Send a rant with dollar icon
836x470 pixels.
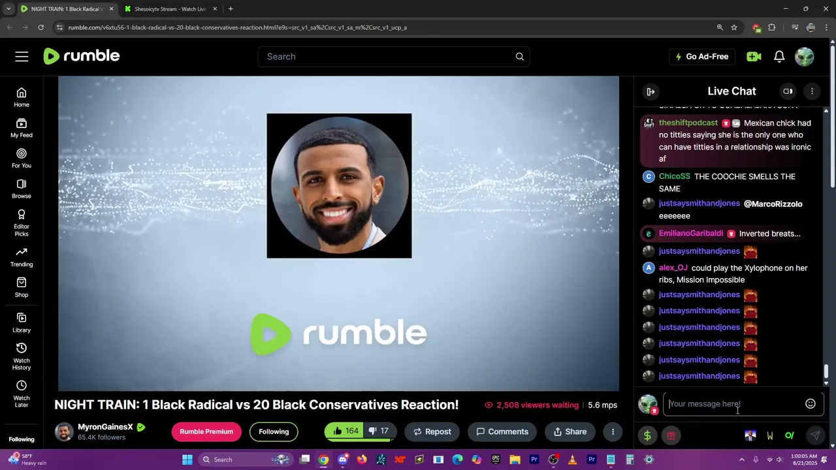[647, 435]
